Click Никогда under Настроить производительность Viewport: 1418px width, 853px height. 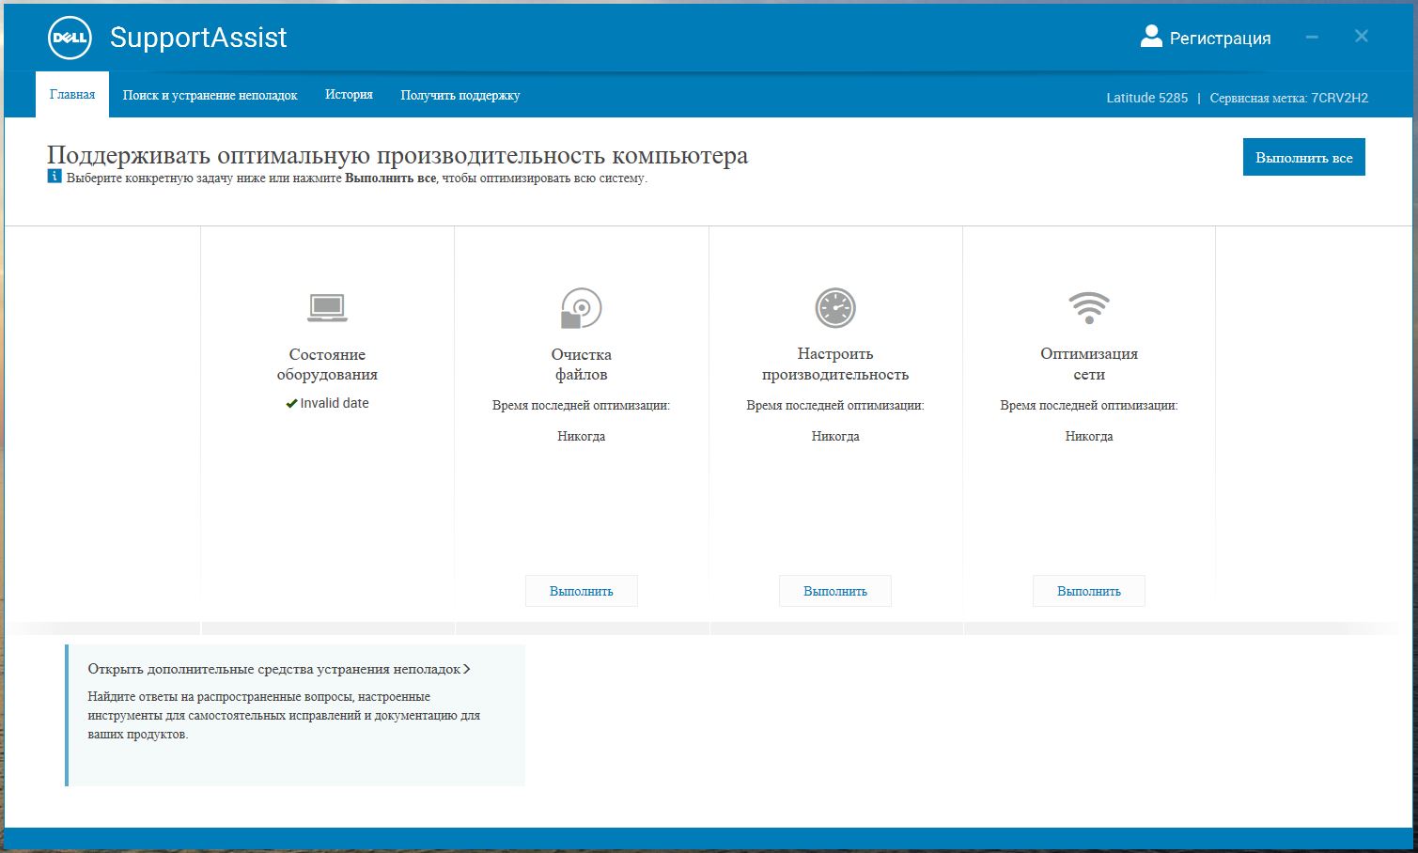(835, 436)
